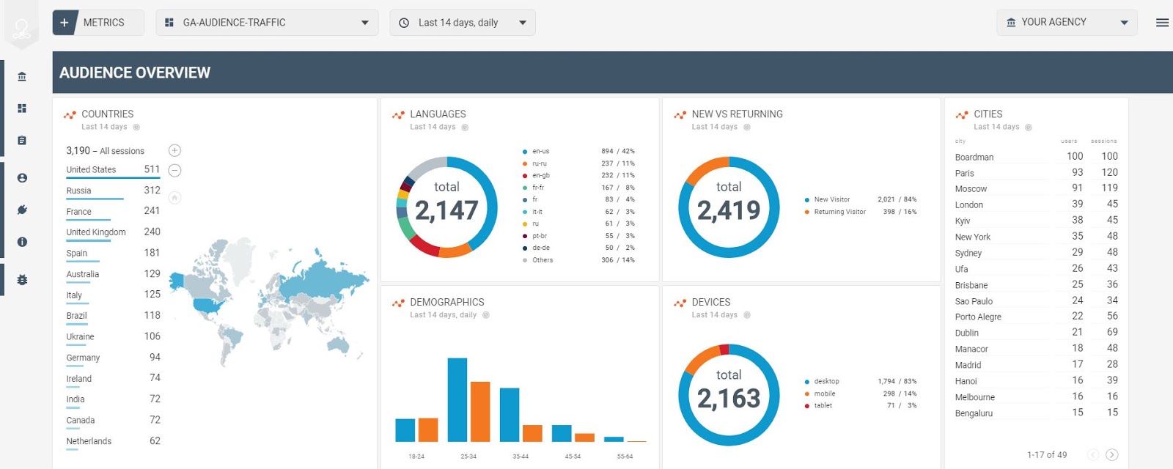Open the user account icon in sidebar
The height and width of the screenshot is (469, 1173).
(x=22, y=178)
